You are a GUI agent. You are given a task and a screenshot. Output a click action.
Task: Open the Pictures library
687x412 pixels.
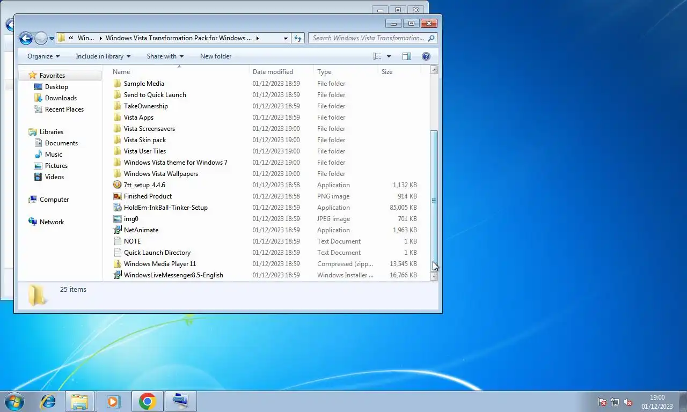tap(56, 166)
